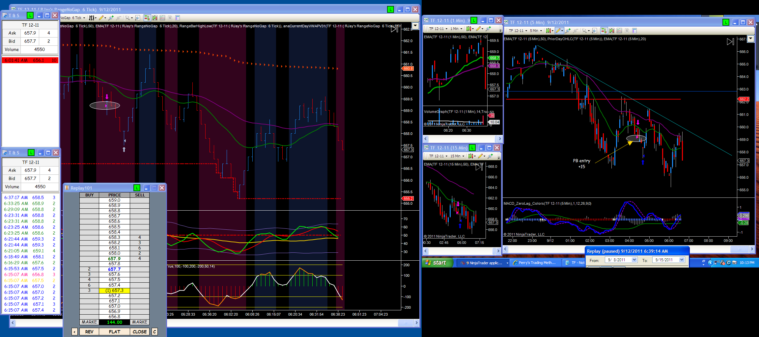Zoom in on the 15 Min chart
Image resolution: width=759 pixels, height=337 pixels.
[x=490, y=156]
